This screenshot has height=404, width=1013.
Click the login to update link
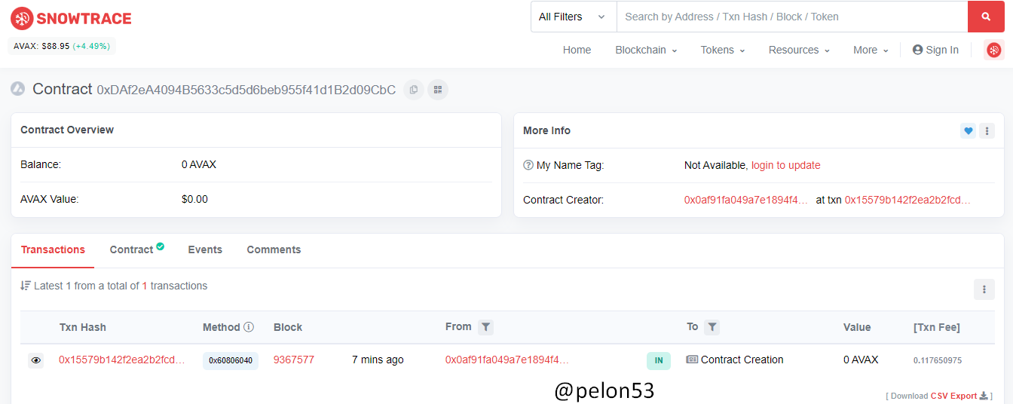pyautogui.click(x=785, y=165)
